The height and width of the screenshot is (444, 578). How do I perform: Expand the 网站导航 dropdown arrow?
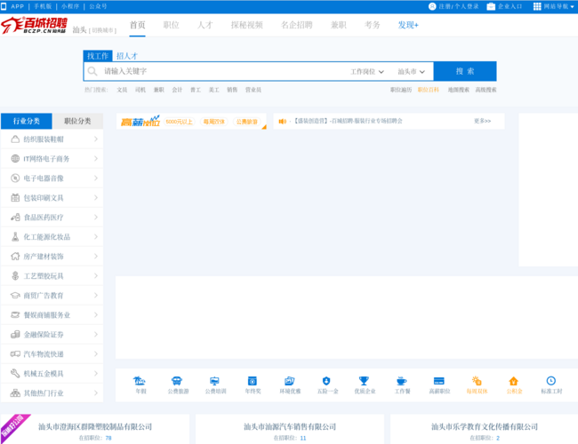572,6
